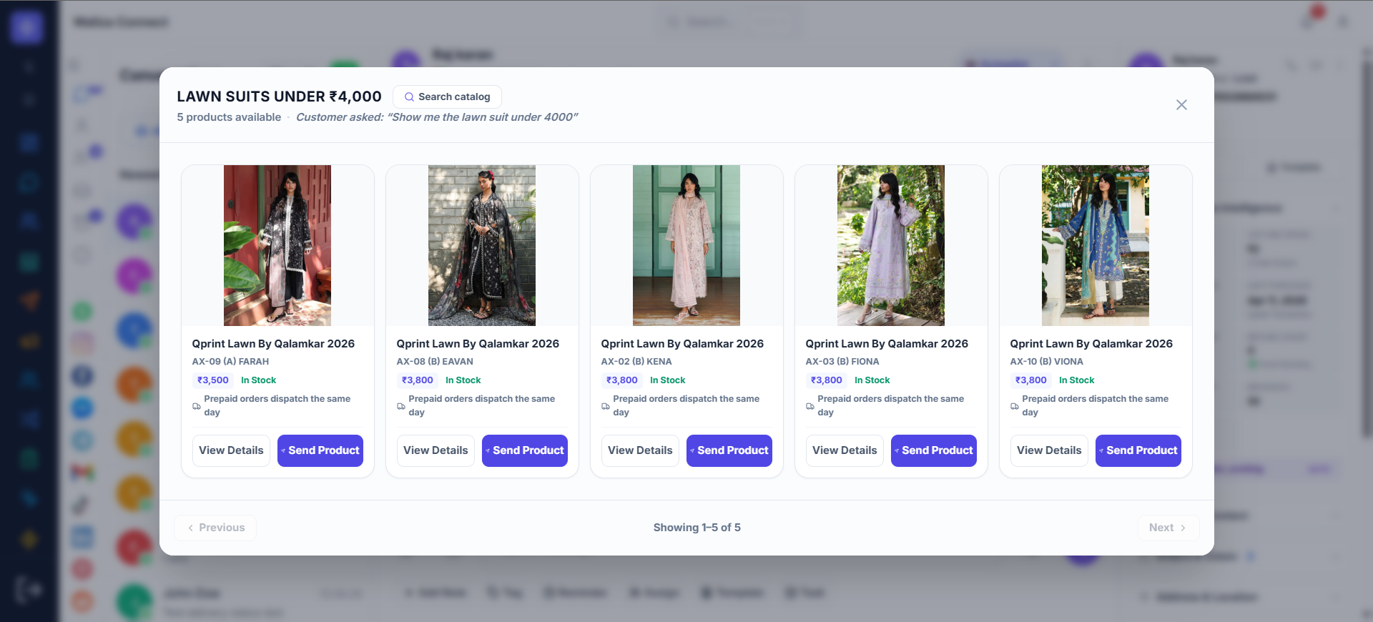This screenshot has height=622, width=1373.
Task: Click the In Stock badge for FARAH
Action: tap(258, 380)
